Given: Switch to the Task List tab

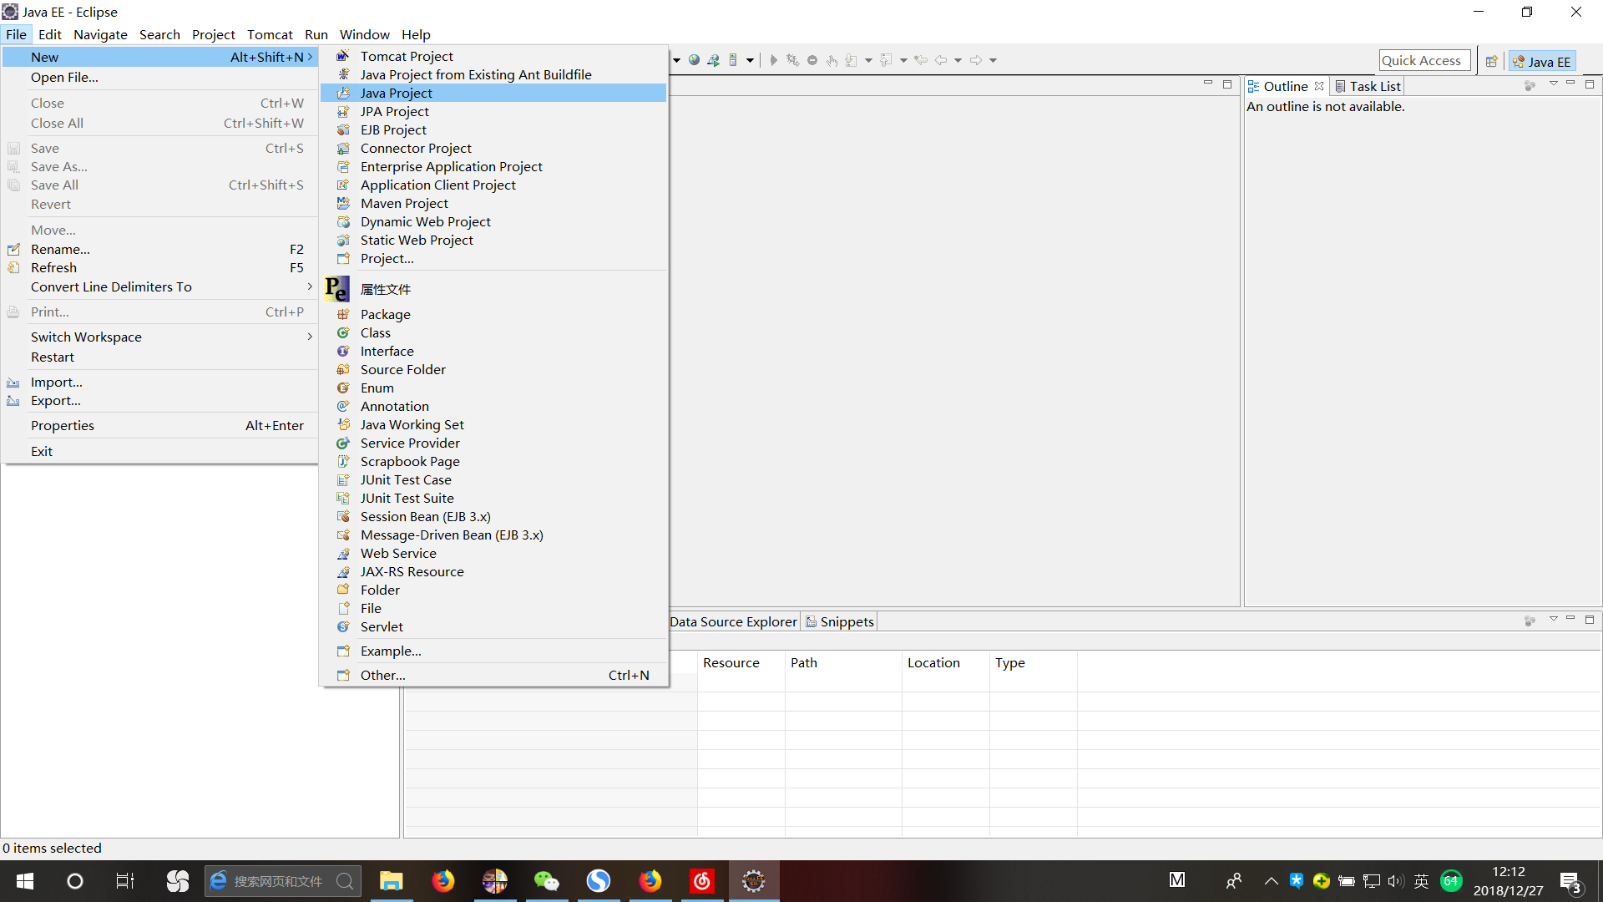Looking at the screenshot, I should [x=1374, y=85].
